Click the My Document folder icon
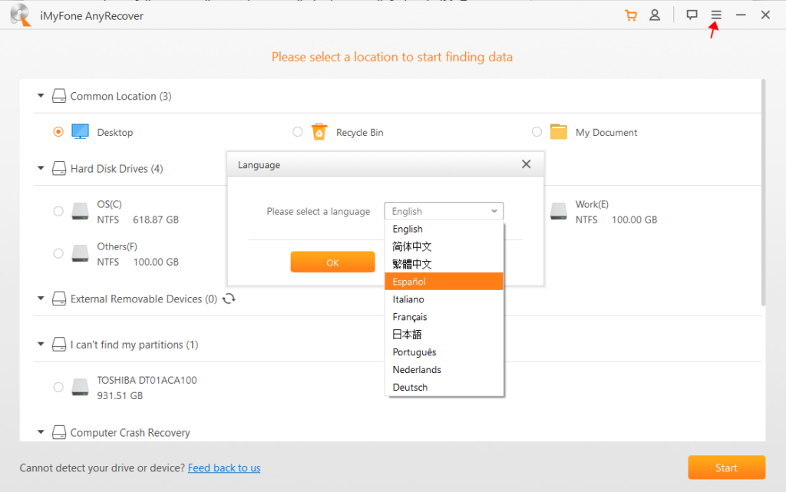 pos(559,132)
